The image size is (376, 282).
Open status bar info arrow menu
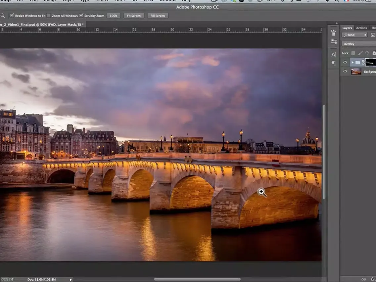(x=70, y=280)
